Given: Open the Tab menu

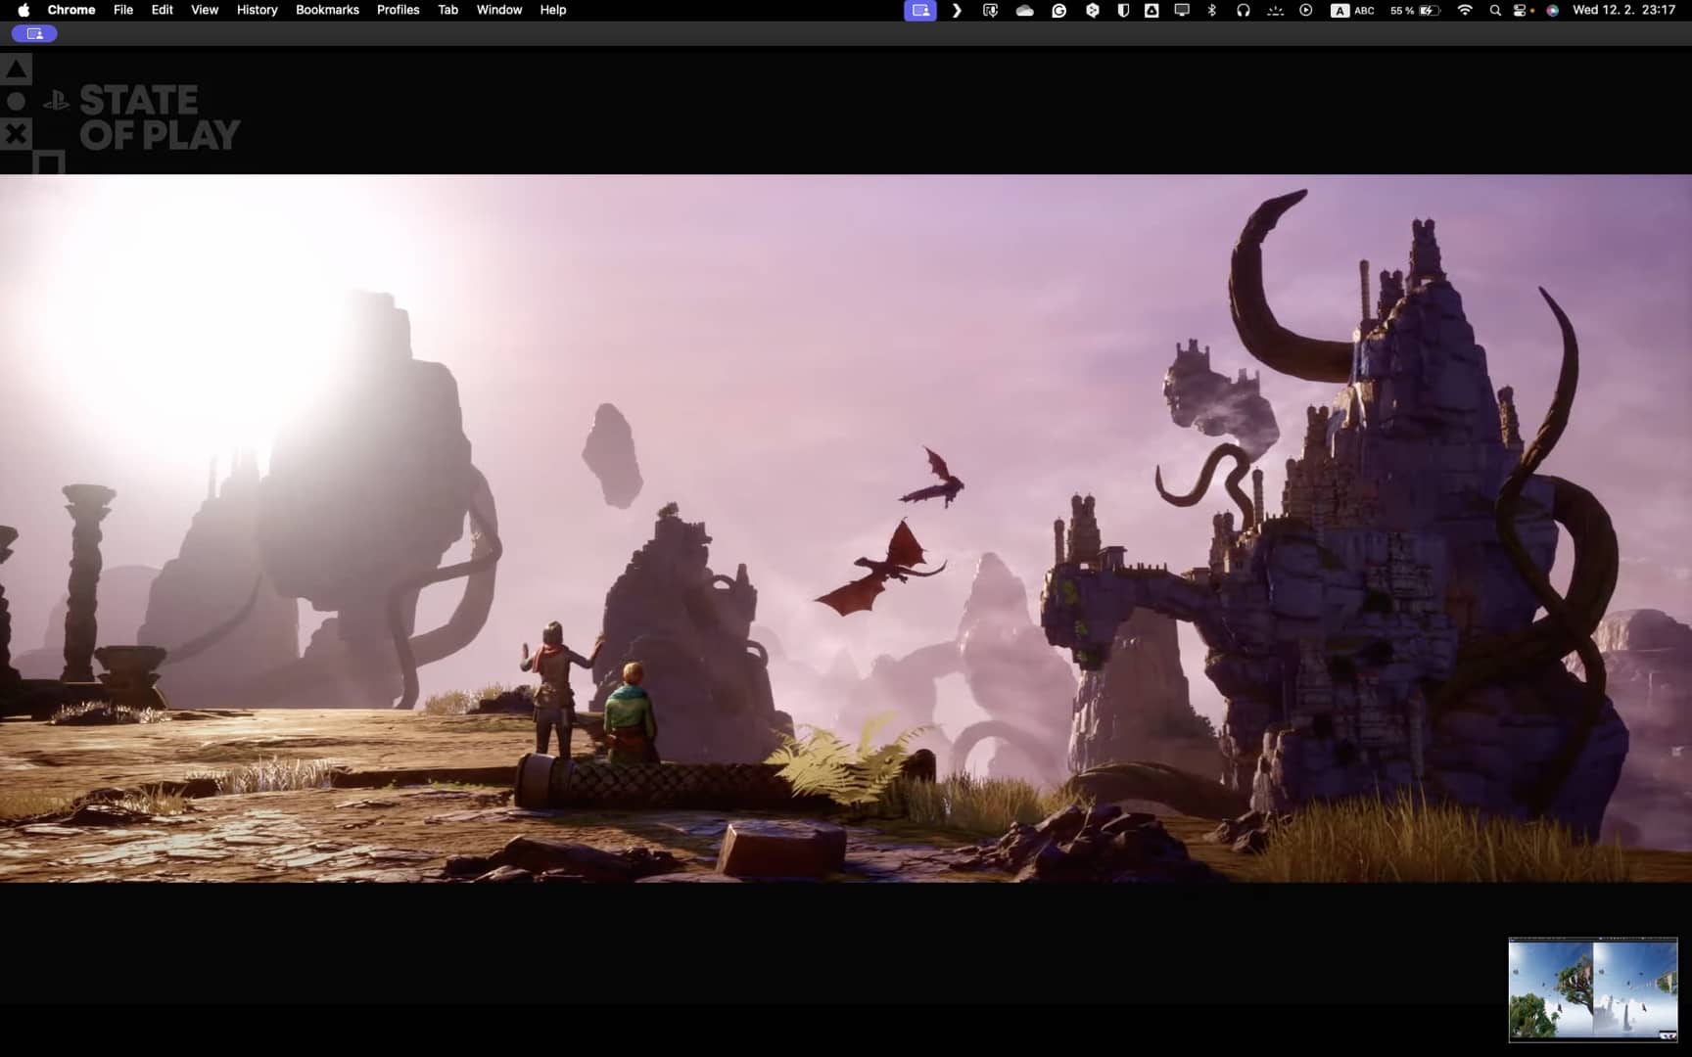Looking at the screenshot, I should pyautogui.click(x=447, y=10).
